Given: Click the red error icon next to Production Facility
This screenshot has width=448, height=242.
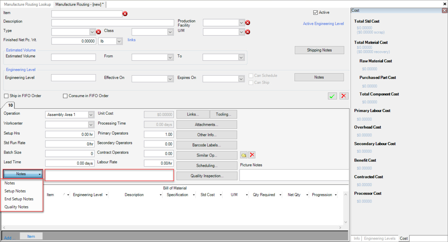Looking at the screenshot, I should click(248, 23).
